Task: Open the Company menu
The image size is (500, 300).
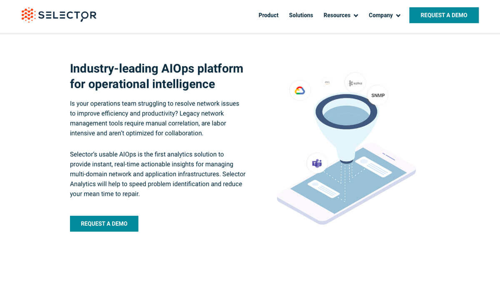Action: (x=385, y=15)
